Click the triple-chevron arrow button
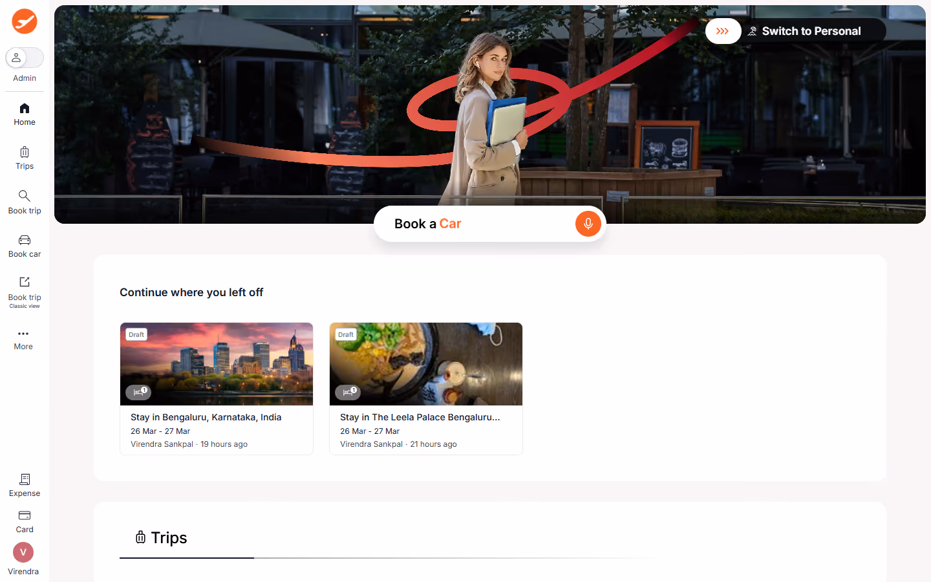This screenshot has width=931, height=582. [723, 31]
